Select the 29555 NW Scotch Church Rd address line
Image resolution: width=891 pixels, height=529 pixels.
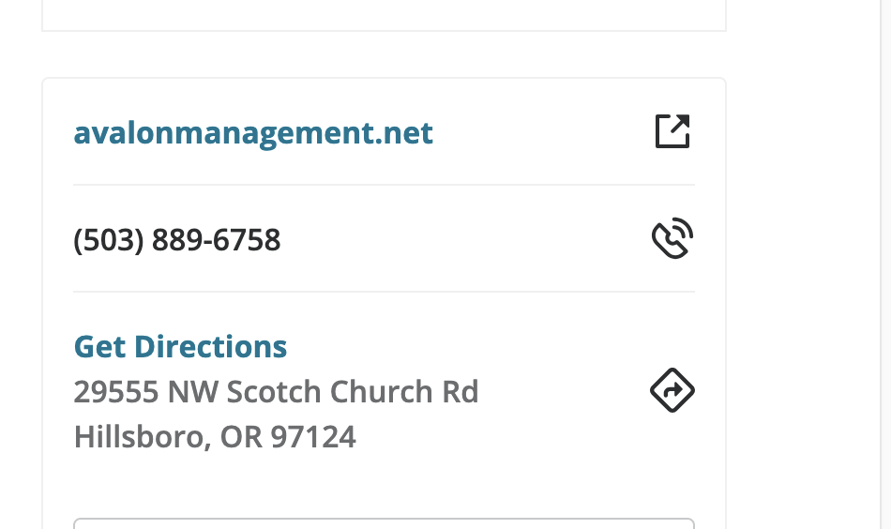276,391
